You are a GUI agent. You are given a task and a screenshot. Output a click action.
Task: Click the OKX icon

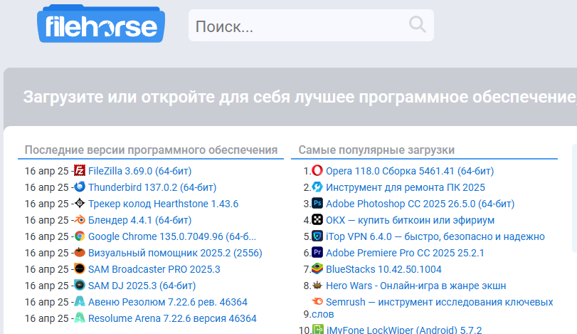pyautogui.click(x=317, y=220)
